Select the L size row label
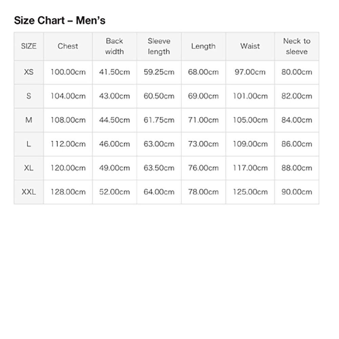 (29, 144)
